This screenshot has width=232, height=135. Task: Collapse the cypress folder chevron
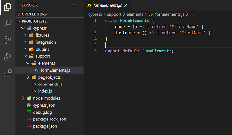click(x=23, y=28)
